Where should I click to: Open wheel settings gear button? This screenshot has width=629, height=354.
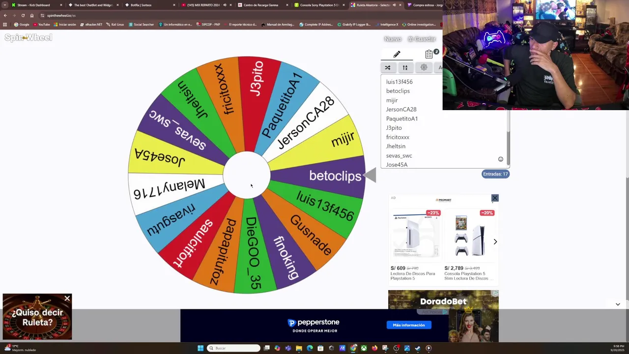(424, 67)
